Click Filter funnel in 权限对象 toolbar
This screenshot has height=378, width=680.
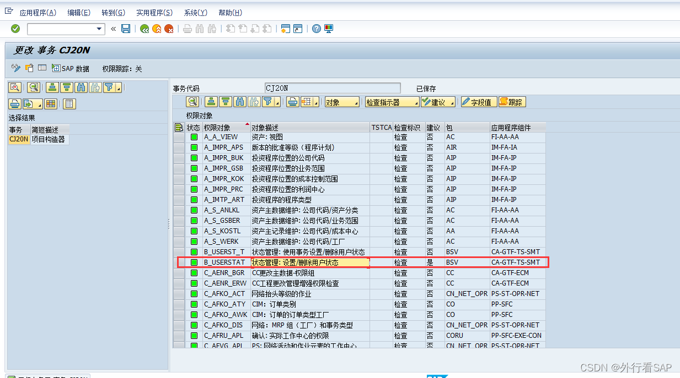coord(267,102)
